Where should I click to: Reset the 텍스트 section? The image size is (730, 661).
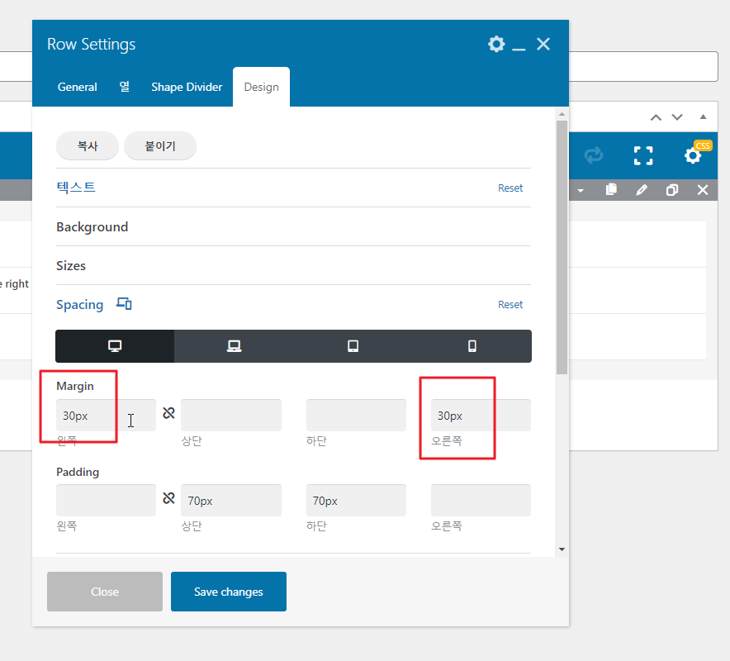510,188
